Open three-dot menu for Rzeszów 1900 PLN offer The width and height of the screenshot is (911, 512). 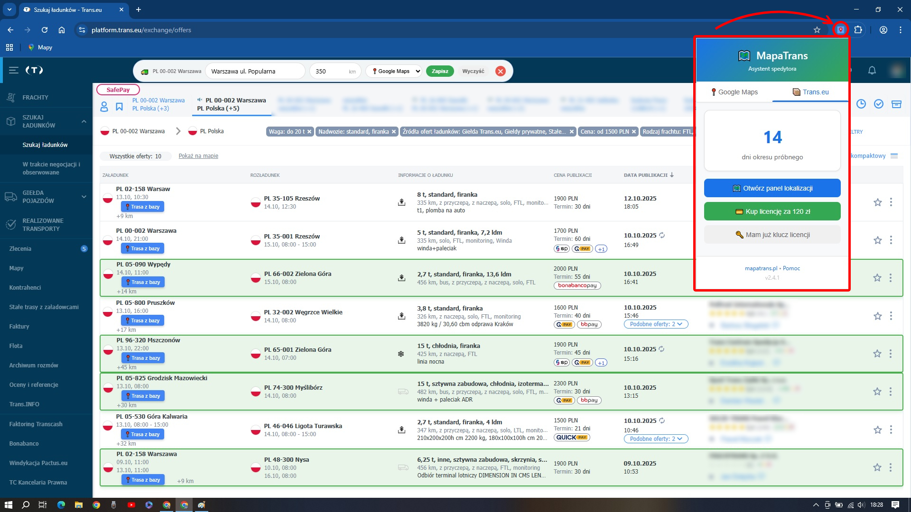click(x=891, y=202)
